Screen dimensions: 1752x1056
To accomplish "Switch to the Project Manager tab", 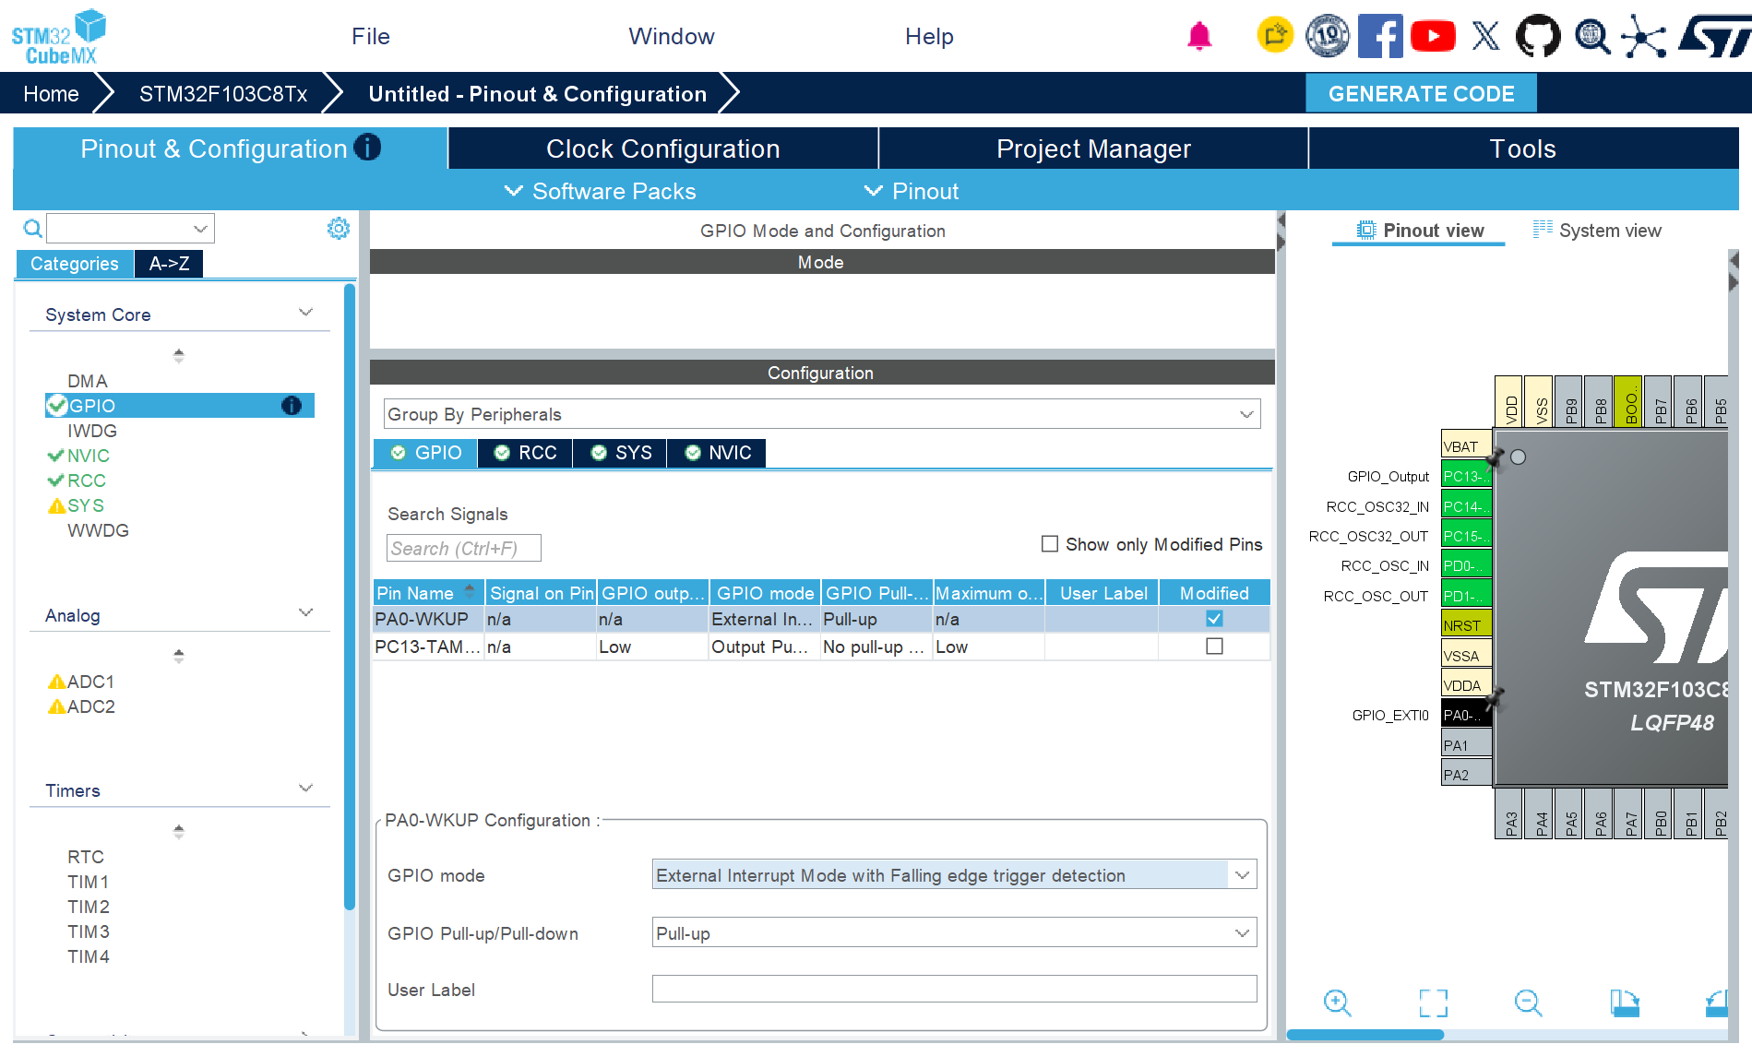I will [1093, 148].
